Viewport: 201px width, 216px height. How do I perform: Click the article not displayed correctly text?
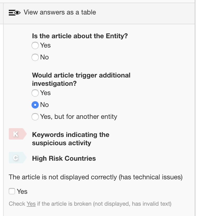(96, 177)
